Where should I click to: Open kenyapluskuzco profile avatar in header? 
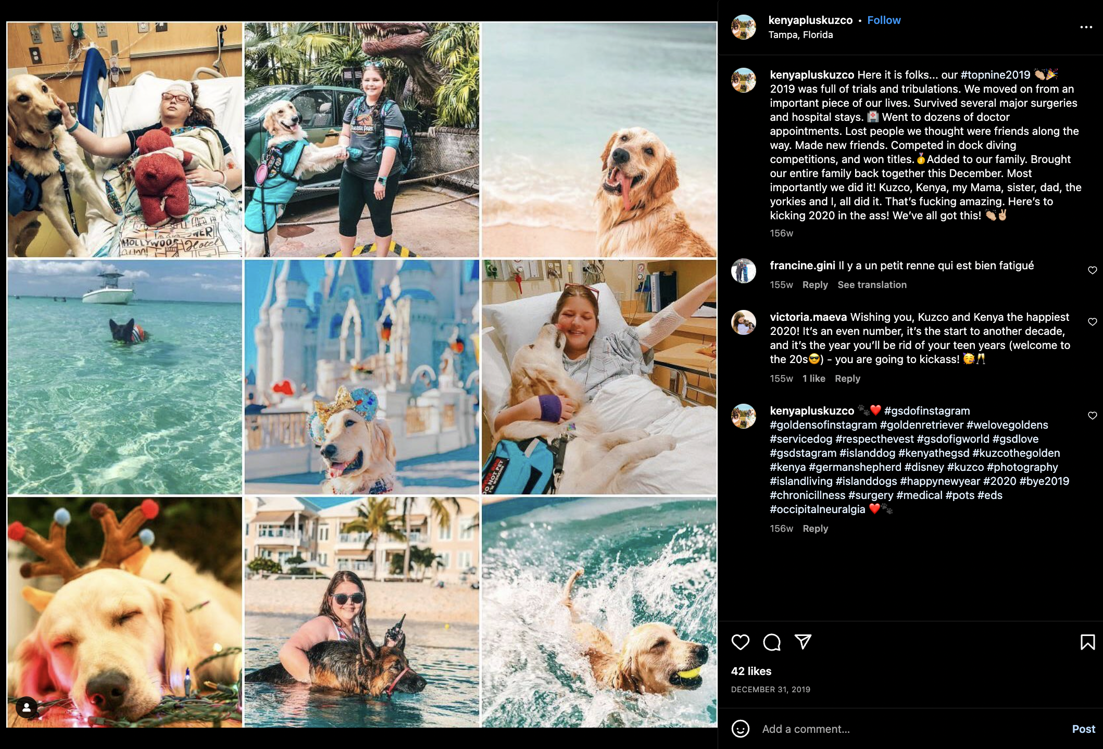[744, 27]
